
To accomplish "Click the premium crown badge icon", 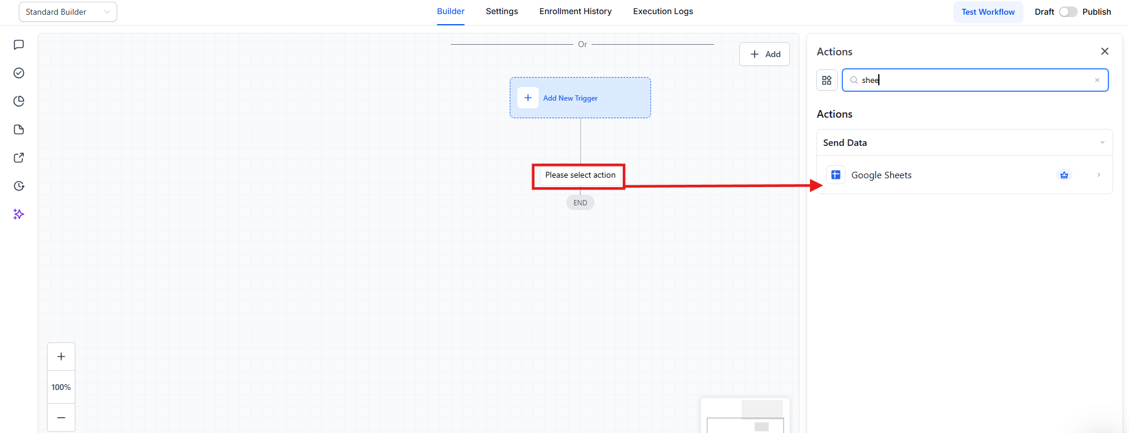I will (1064, 175).
